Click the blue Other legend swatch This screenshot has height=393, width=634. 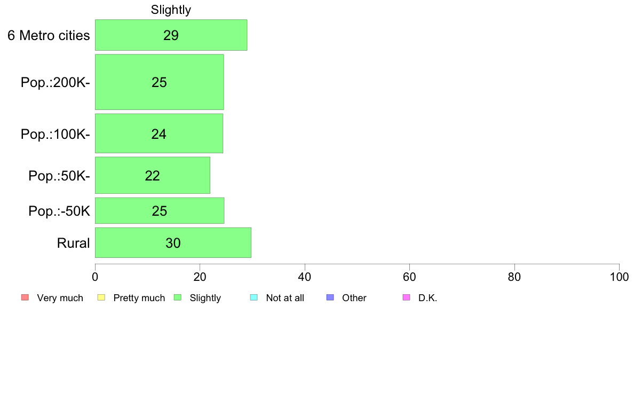(x=330, y=297)
